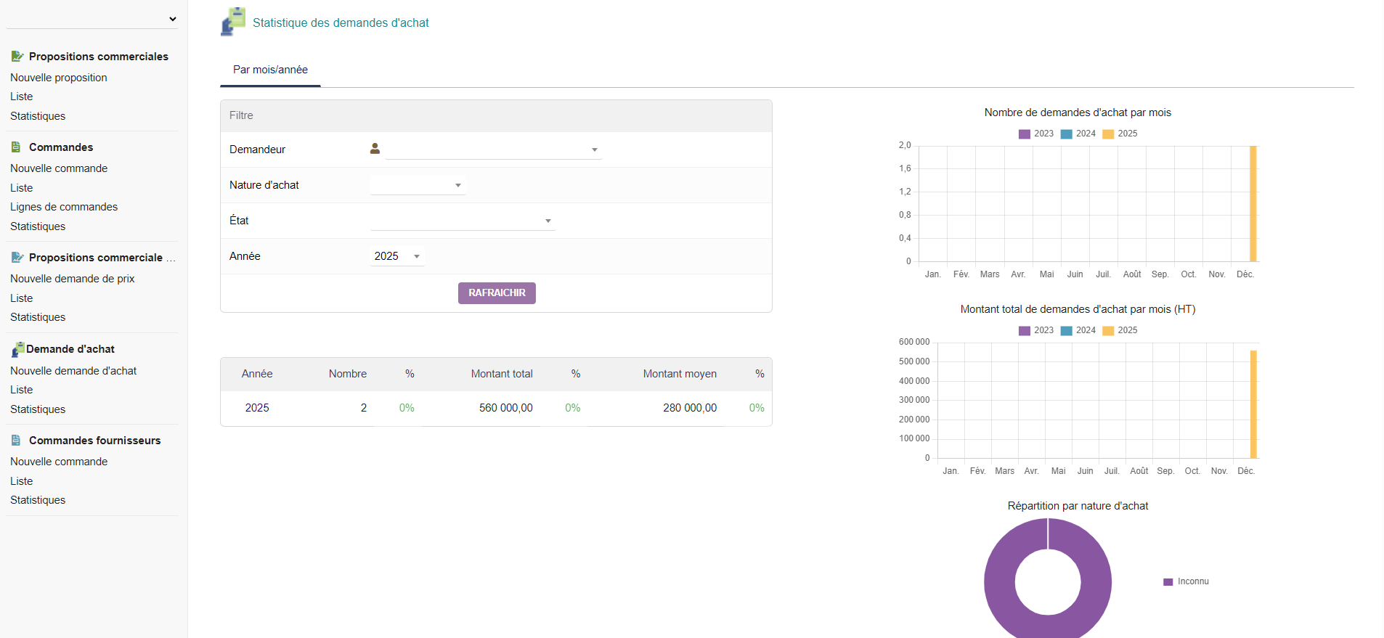Click the 2025 year cell in table
The image size is (1384, 638).
(x=257, y=408)
